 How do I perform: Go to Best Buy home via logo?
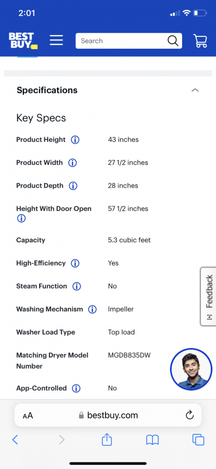pos(23,40)
